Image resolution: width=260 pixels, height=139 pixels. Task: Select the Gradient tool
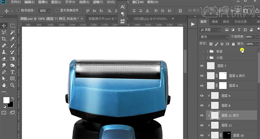(12, 59)
